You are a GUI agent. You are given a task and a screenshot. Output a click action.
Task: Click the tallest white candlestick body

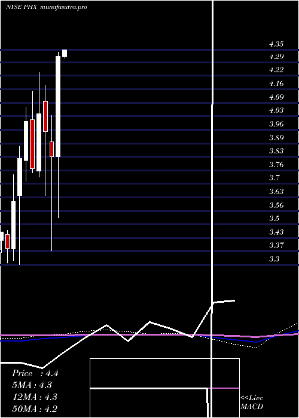click(58, 107)
